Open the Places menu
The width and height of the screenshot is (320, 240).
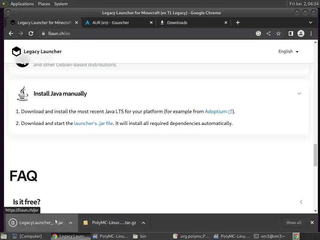[x=44, y=4]
